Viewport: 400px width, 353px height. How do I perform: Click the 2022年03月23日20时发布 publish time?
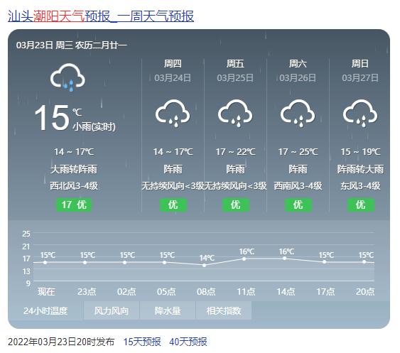(61, 342)
